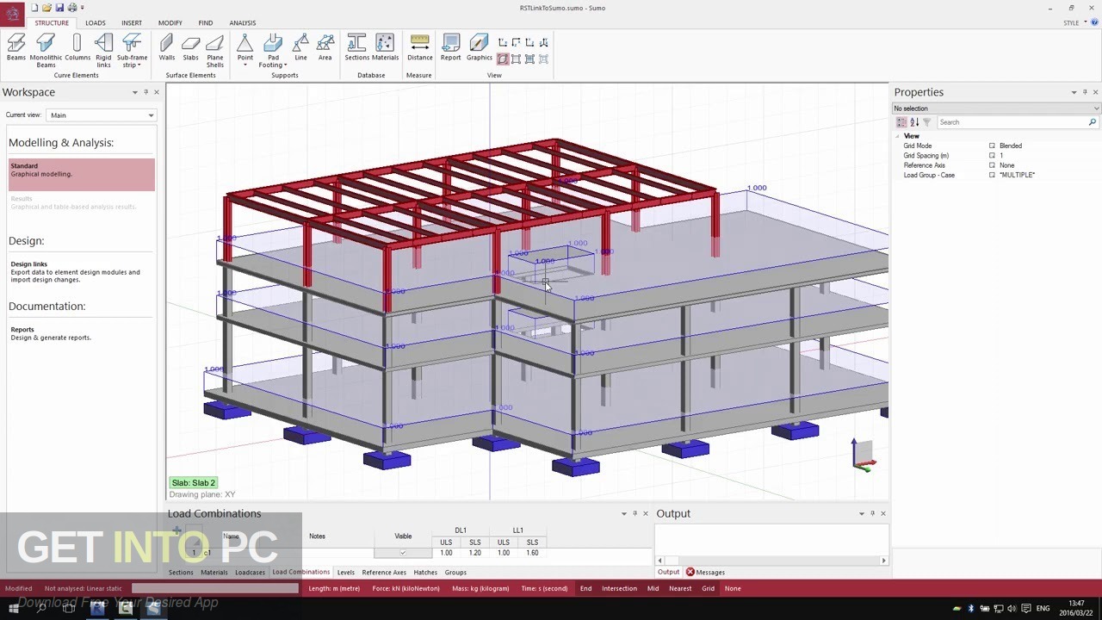Viewport: 1102px width, 620px height.
Task: Select the Walls tool
Action: point(167,47)
